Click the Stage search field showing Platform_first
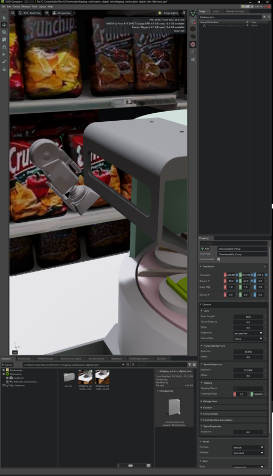 pyautogui.click(x=230, y=17)
